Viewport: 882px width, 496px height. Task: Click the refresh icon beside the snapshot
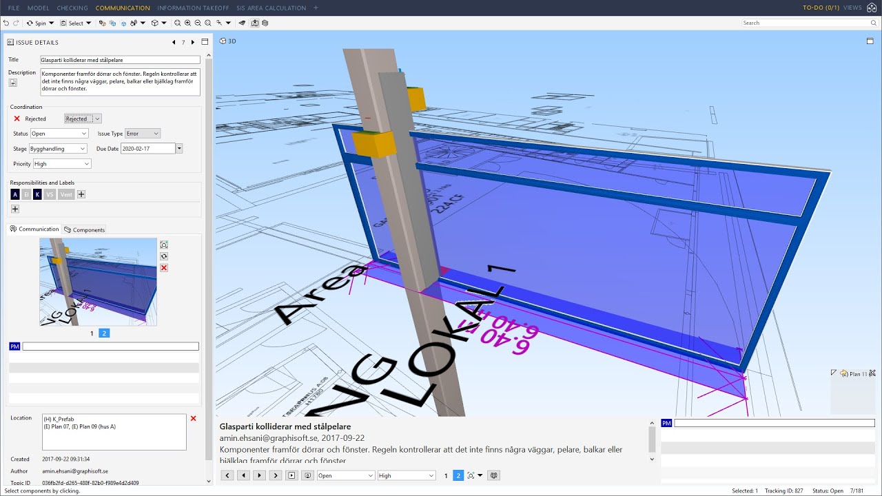[x=164, y=256]
